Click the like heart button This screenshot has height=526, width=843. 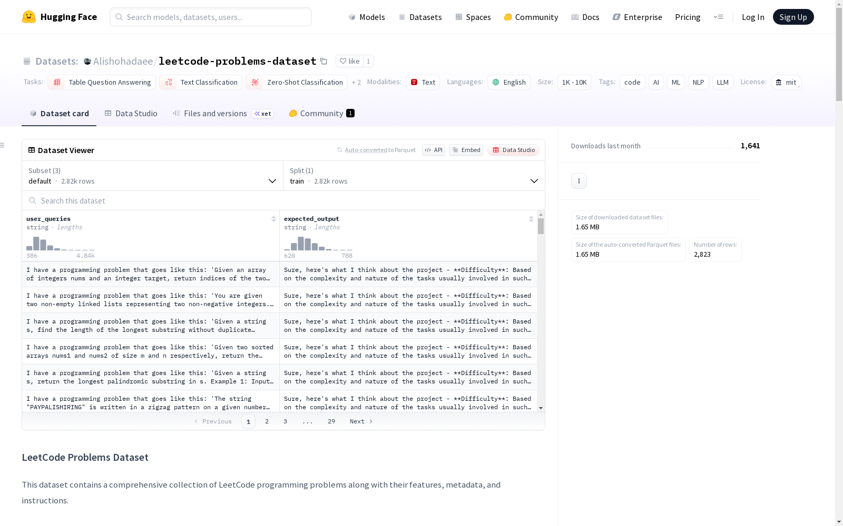(x=349, y=61)
